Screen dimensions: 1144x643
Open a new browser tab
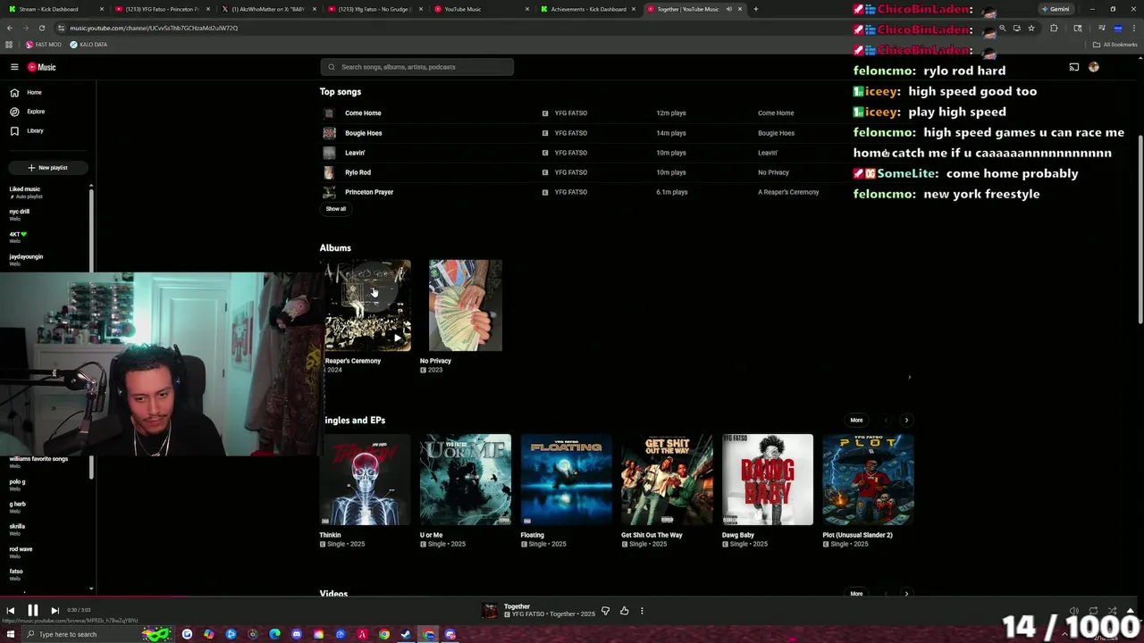tap(755, 9)
